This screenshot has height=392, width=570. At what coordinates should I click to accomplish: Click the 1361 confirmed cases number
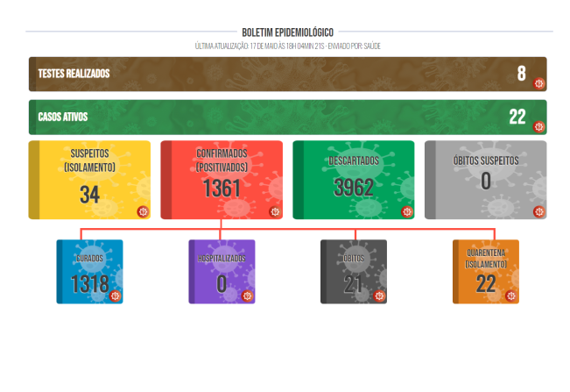coord(221,189)
